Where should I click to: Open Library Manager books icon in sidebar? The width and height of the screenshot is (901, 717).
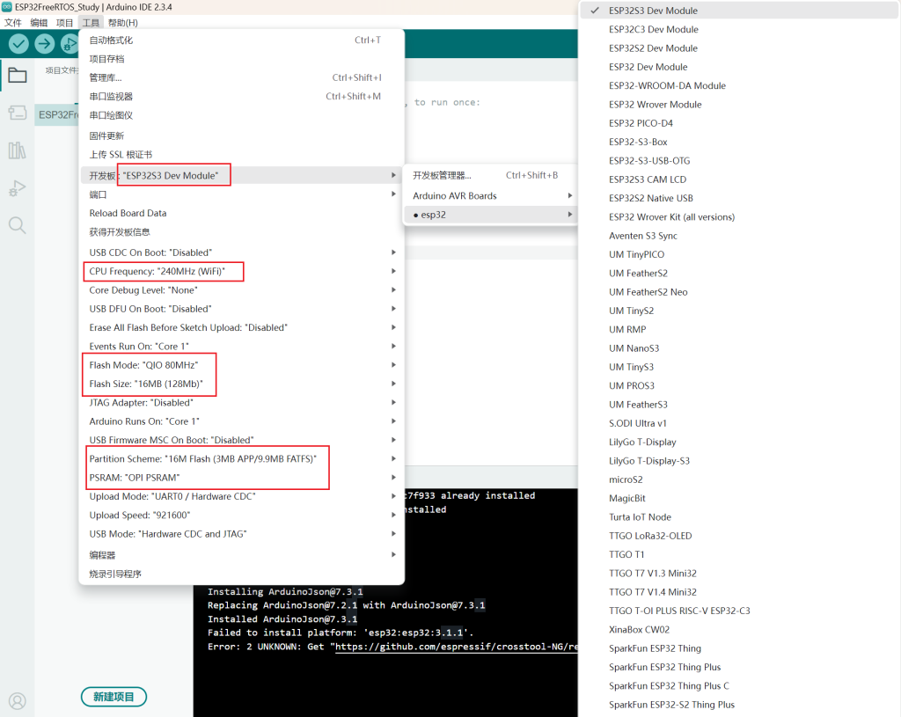coord(17,150)
